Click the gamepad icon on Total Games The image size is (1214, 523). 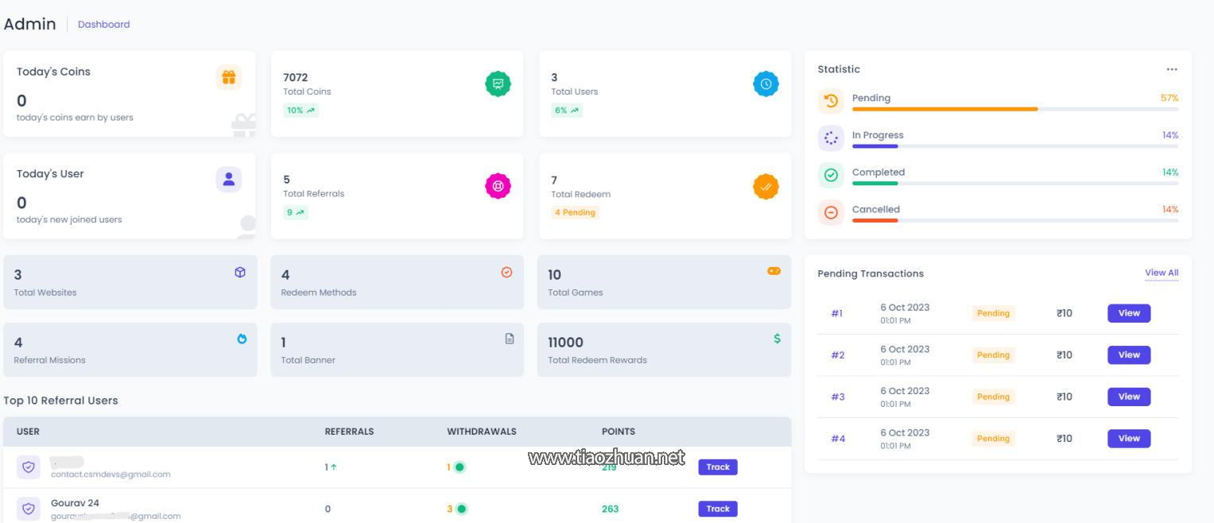pos(774,271)
